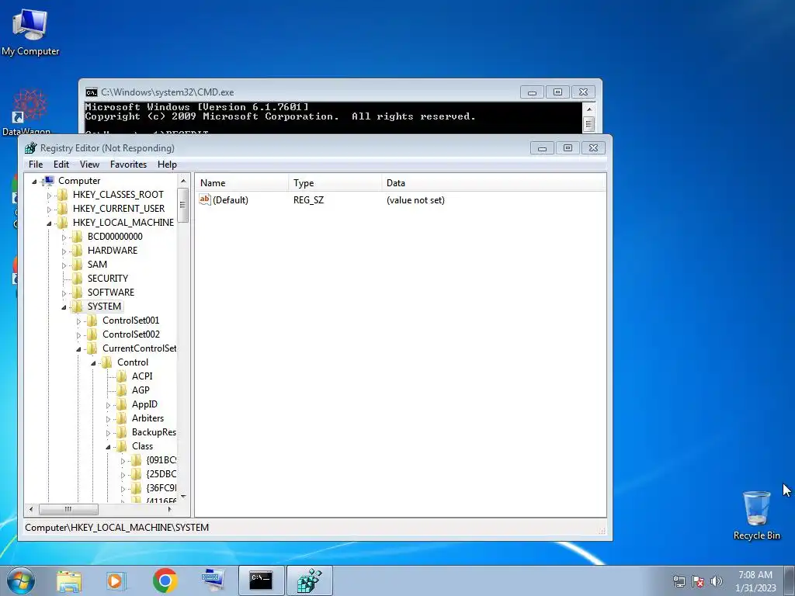Click the Type column header
Screen dimensions: 795x596
(335, 183)
